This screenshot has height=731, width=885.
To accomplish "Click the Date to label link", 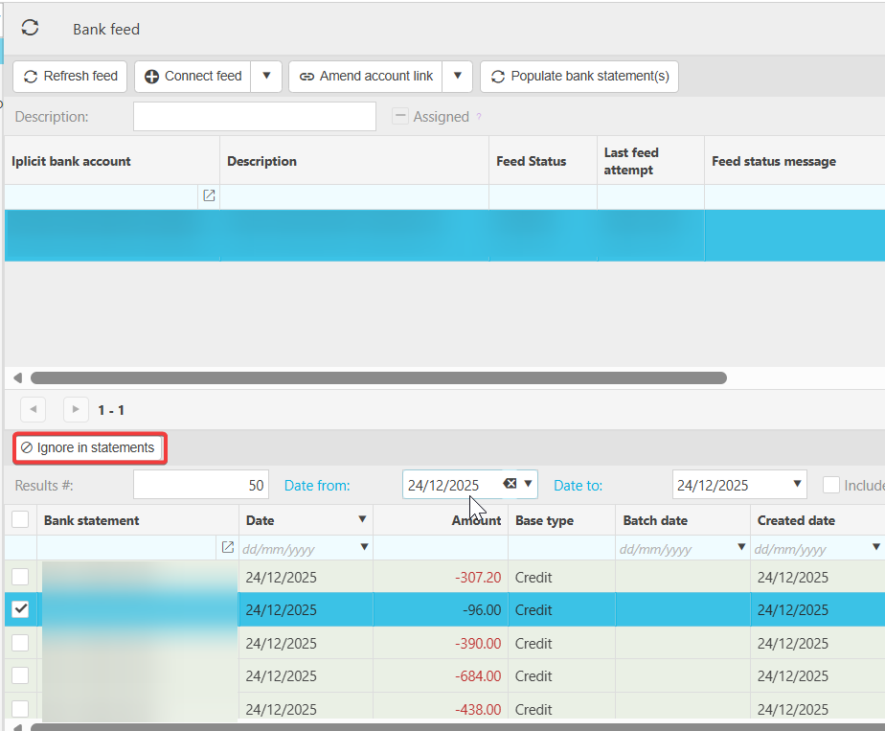I will pos(578,486).
